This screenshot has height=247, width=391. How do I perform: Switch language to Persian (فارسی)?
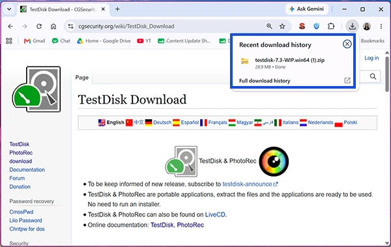[268, 123]
